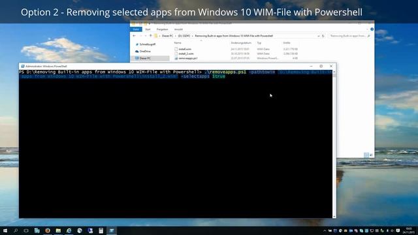Refresh the Explorer folder view

pyautogui.click(x=323, y=36)
